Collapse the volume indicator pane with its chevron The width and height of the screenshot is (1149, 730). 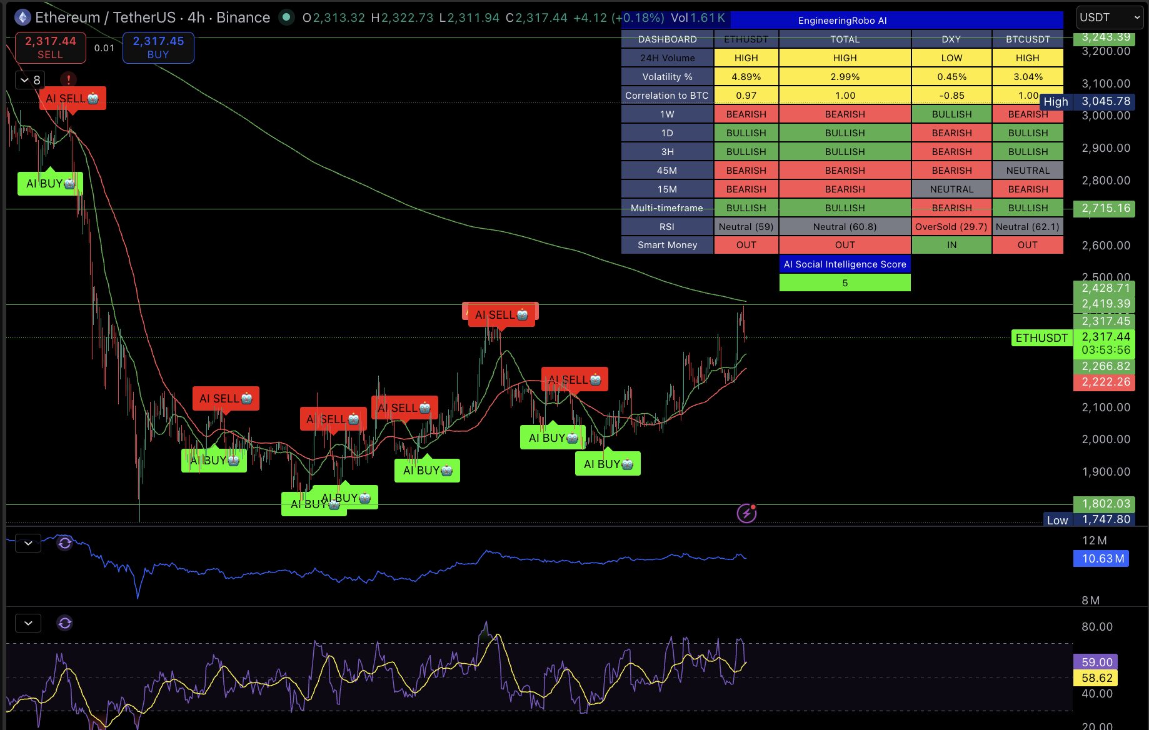click(x=28, y=543)
